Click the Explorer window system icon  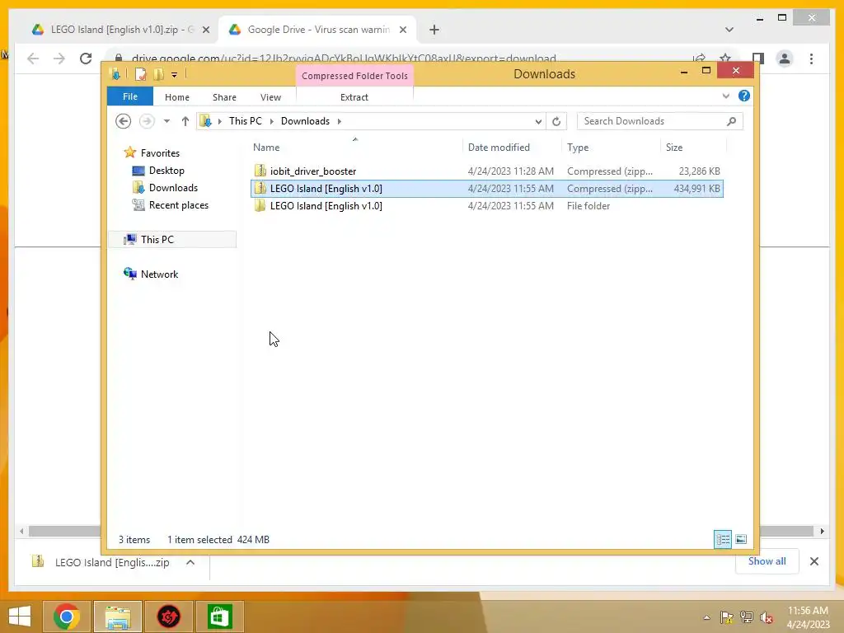pos(115,74)
